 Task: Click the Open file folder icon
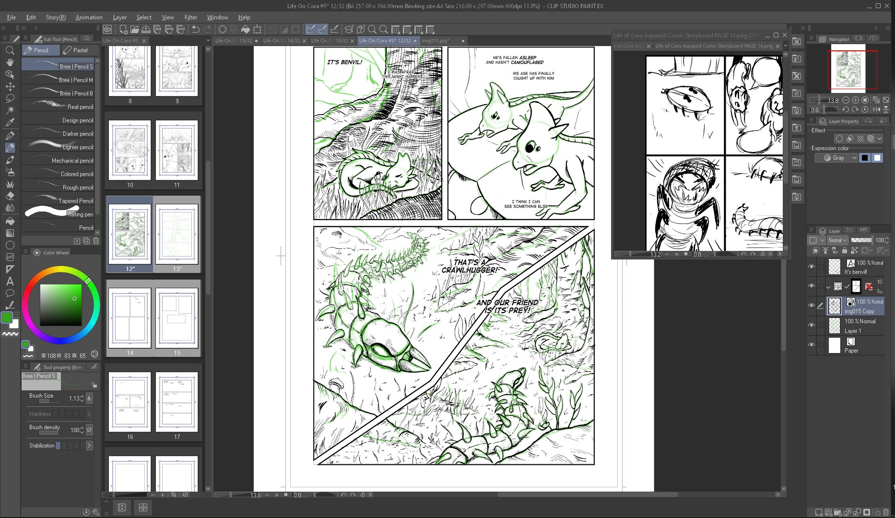134,29
